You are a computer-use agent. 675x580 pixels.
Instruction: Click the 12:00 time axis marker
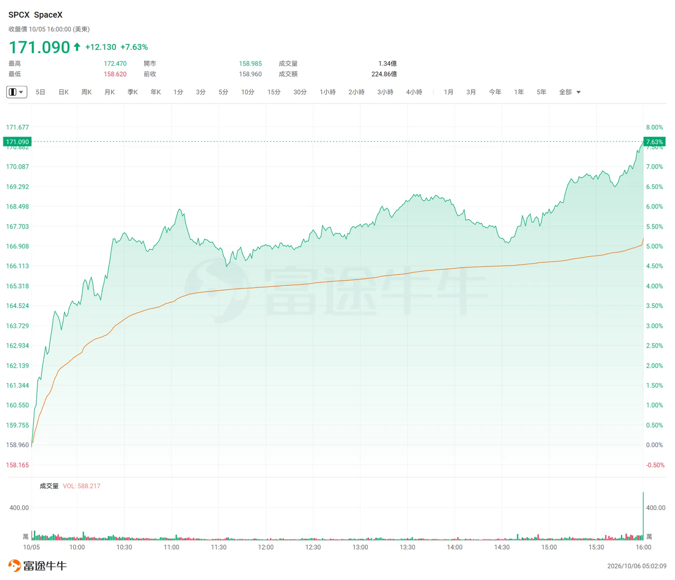click(266, 547)
